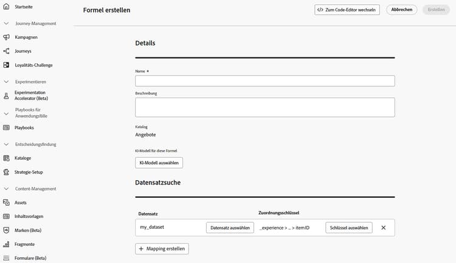Add a mapping with Mapping erstellen
The image size is (456, 263).
point(162,249)
